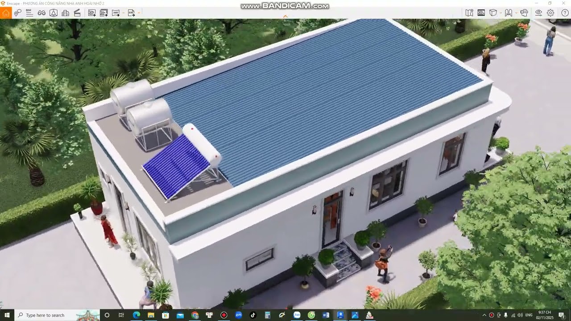The width and height of the screenshot is (571, 321).
Task: Open the Windows notification center
Action: click(x=562, y=315)
